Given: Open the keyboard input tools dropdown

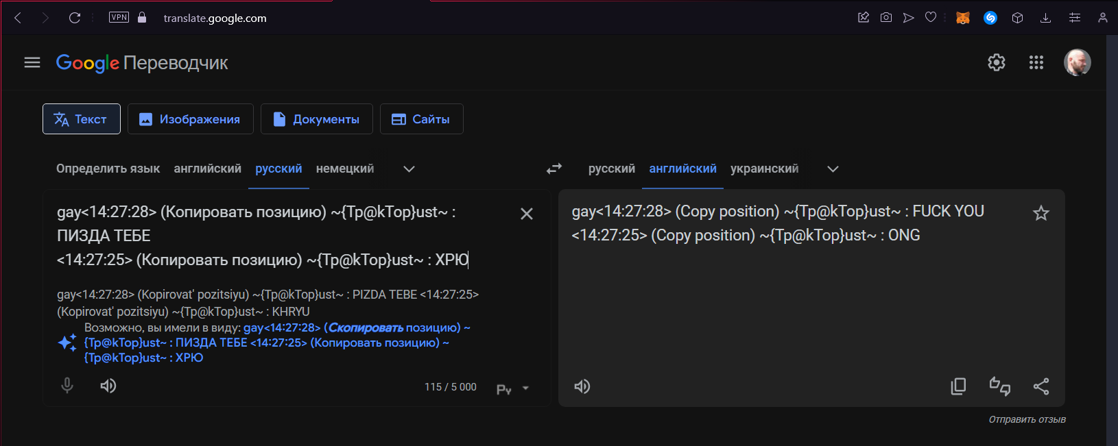Looking at the screenshot, I should coord(525,388).
